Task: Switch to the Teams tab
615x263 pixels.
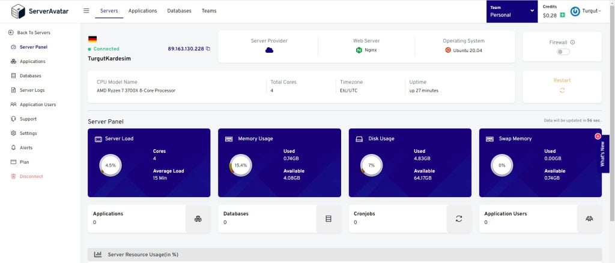Action: point(209,11)
